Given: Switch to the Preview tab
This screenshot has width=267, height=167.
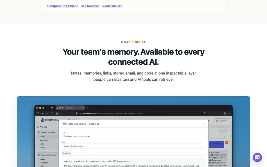Looking at the screenshot, I should coord(67,153).
